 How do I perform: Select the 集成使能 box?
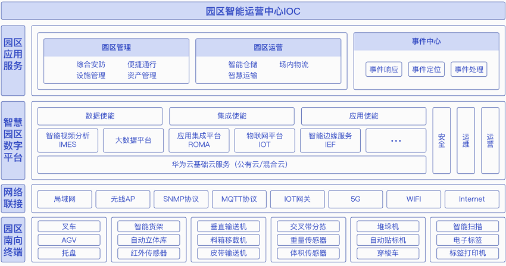tap(232, 116)
